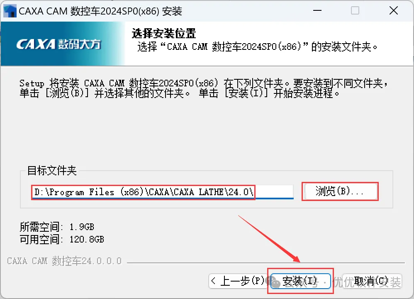Screen dimensions: 414x299
Task: Click the separator line beside version text
Action: pyautogui.click(x=265, y=263)
